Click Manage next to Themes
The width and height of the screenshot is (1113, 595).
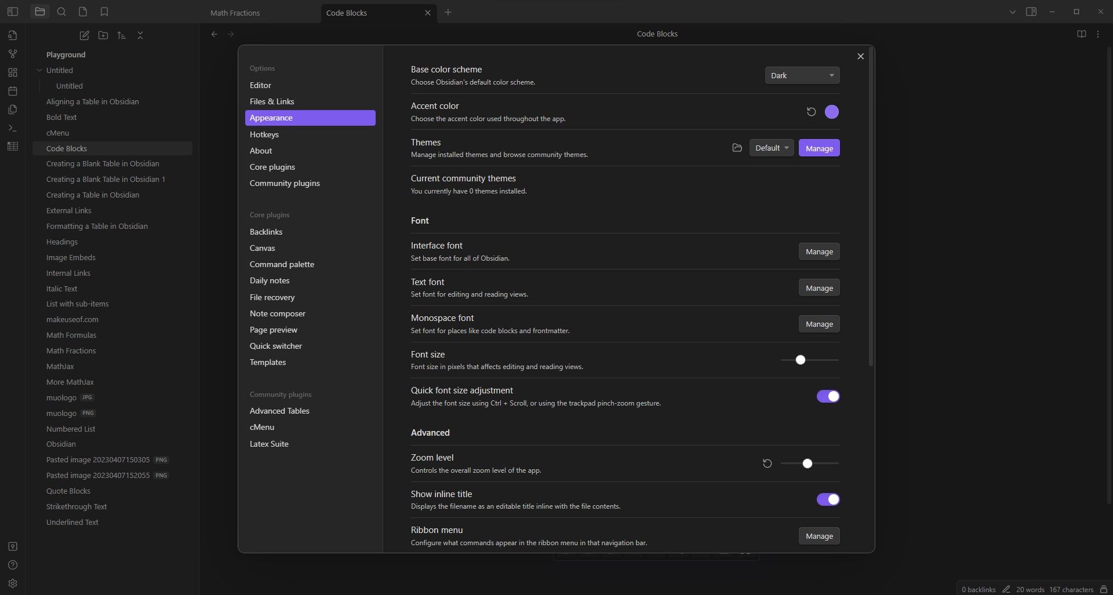(819, 148)
